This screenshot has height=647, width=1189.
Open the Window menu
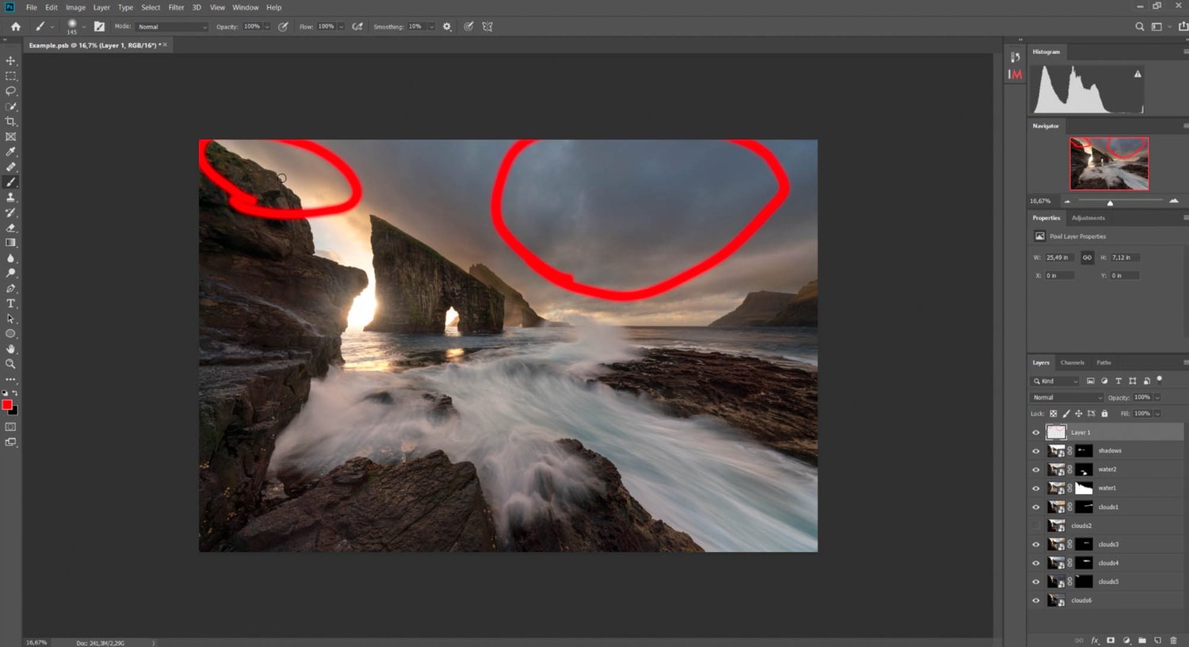[x=246, y=7]
